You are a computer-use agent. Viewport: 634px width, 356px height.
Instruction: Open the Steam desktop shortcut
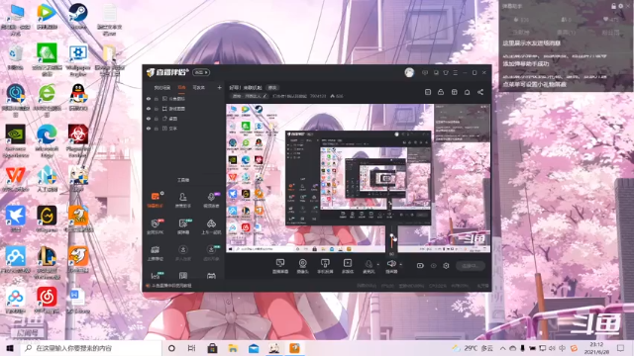[x=78, y=16]
